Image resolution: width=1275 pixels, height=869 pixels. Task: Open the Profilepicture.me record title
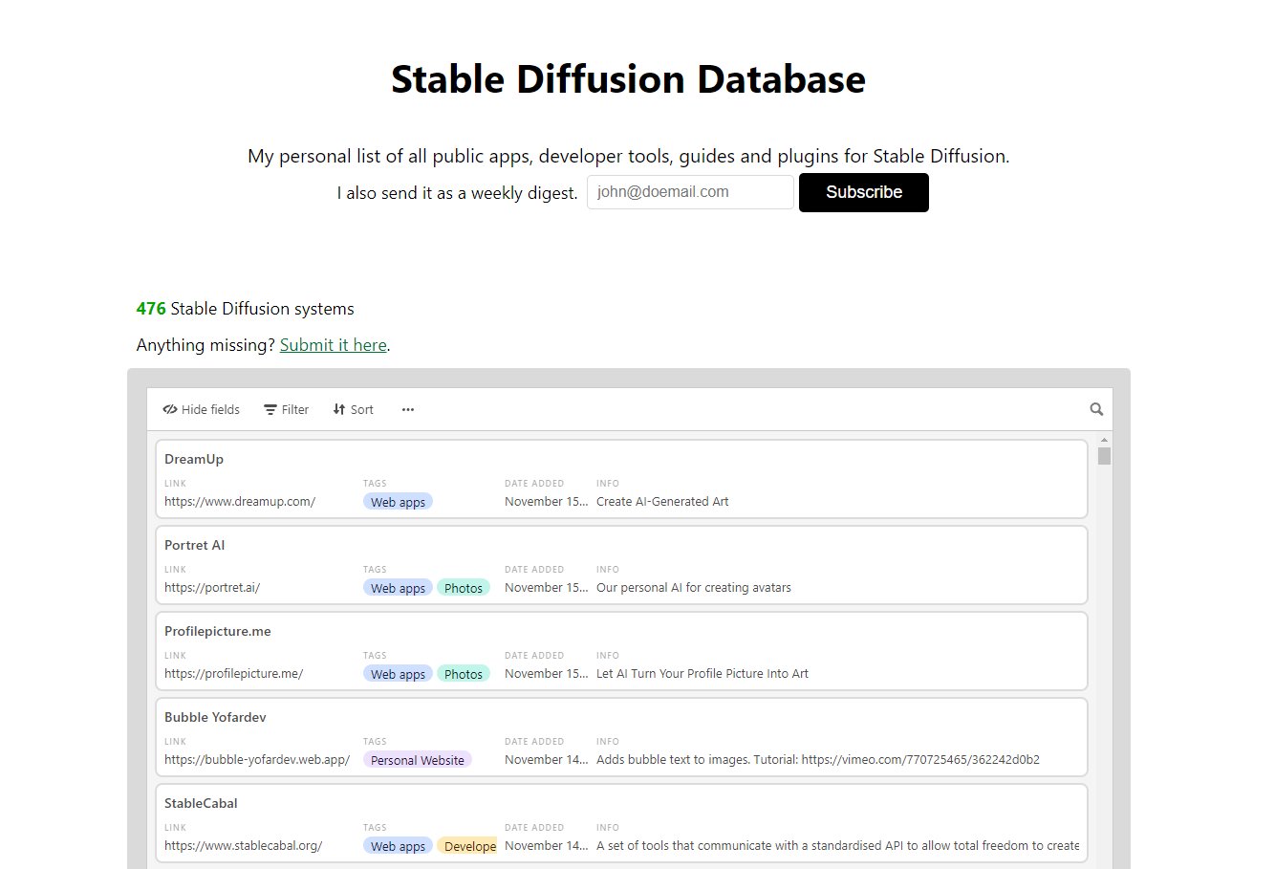click(218, 631)
